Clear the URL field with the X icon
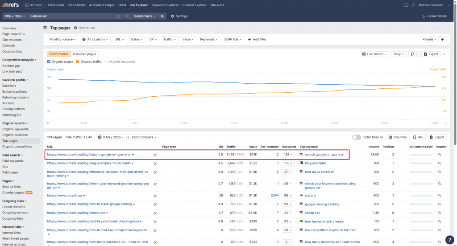Image resolution: width=457 pixels, height=246 pixels. point(127,16)
